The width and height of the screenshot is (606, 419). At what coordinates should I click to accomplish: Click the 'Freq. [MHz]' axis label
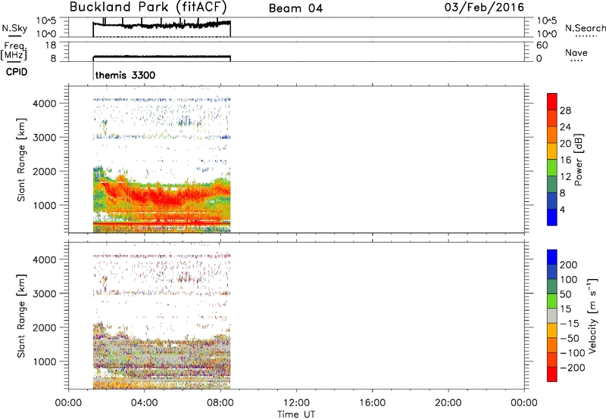coord(14,51)
